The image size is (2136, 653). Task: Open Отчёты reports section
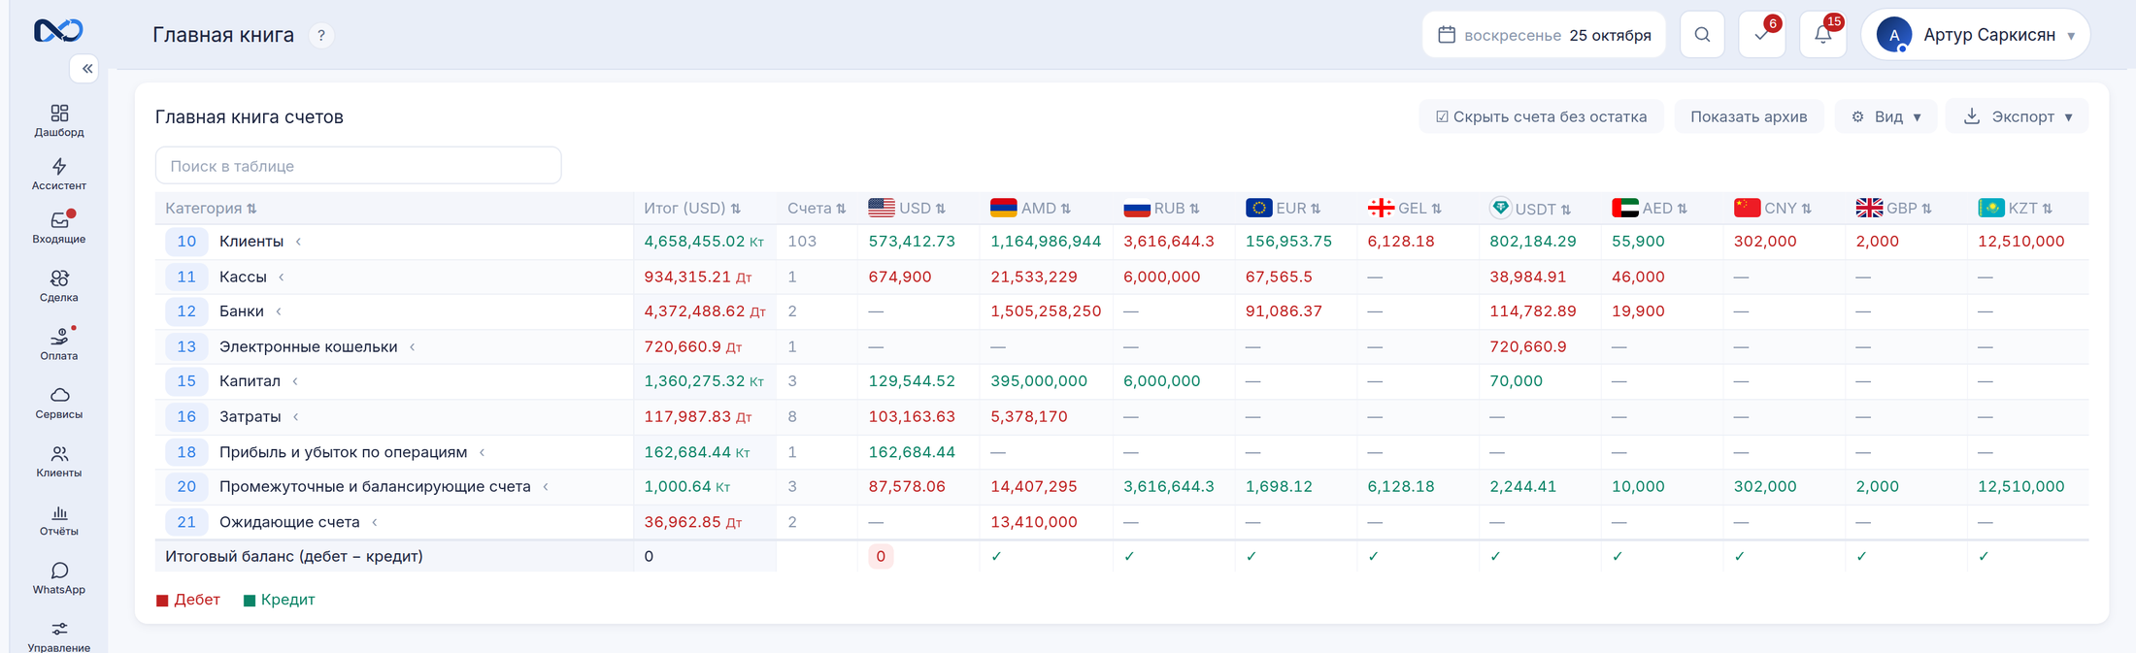[59, 520]
